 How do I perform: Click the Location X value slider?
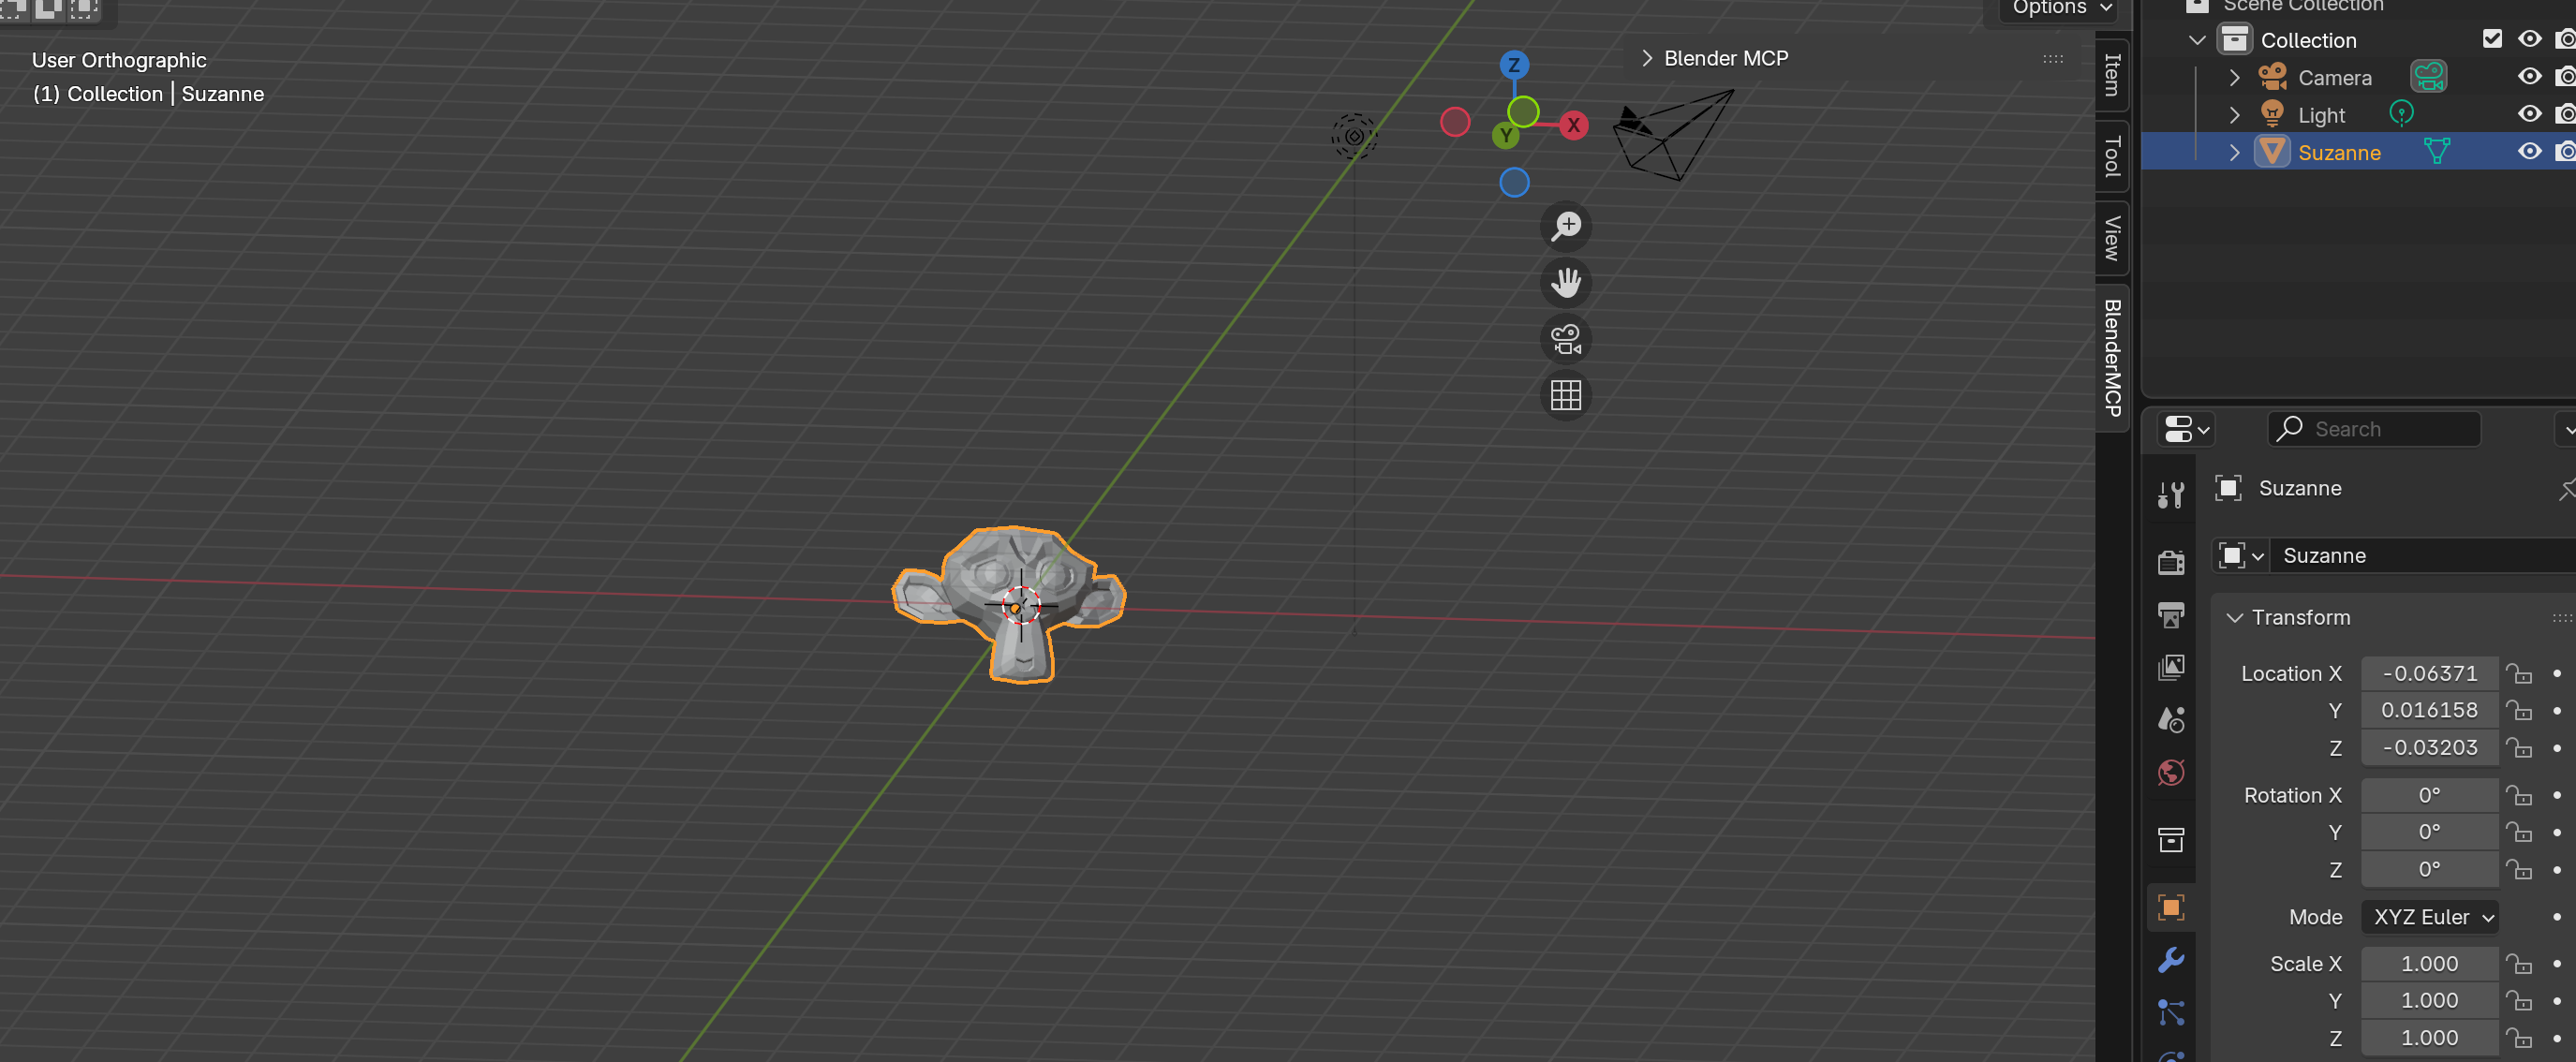2430,673
